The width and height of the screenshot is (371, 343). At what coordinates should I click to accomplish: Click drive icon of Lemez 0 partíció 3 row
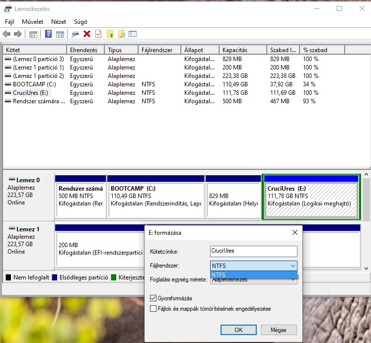8,59
